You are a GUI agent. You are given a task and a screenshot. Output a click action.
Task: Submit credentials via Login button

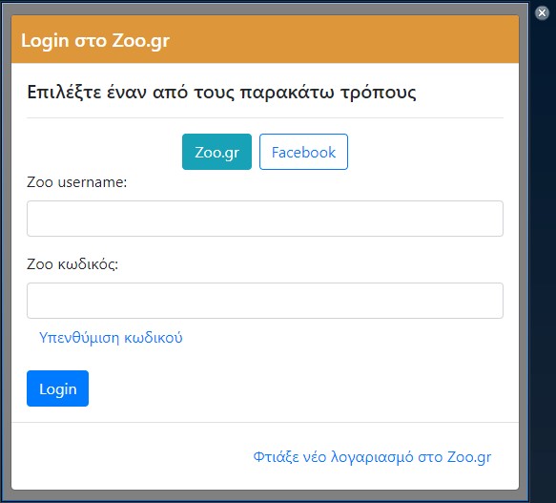coord(57,388)
